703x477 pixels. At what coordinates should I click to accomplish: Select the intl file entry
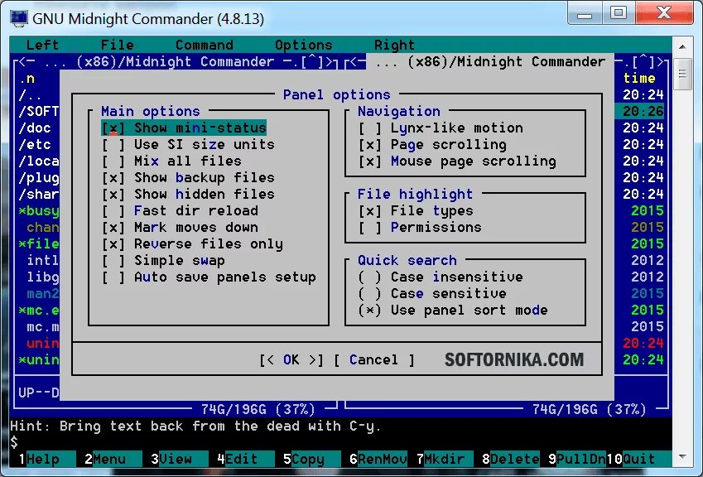click(x=42, y=261)
